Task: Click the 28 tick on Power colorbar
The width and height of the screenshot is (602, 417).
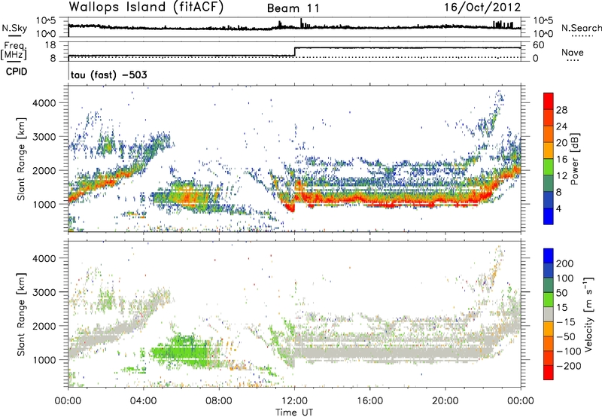Action: [561, 110]
